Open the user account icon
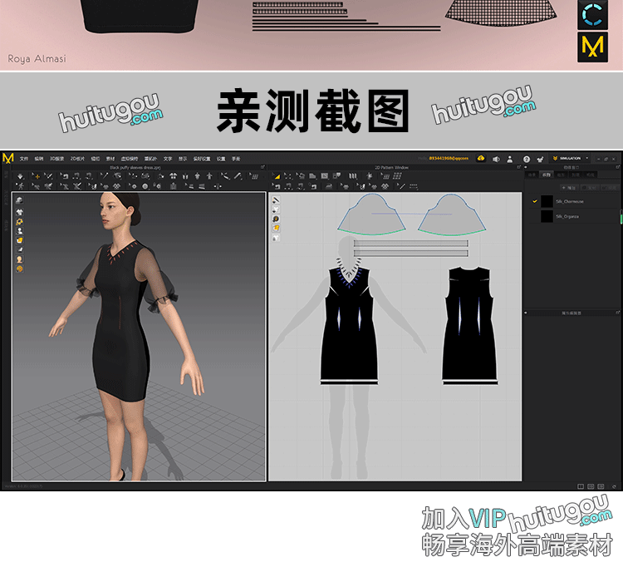The height and width of the screenshot is (562, 623). coord(510,159)
